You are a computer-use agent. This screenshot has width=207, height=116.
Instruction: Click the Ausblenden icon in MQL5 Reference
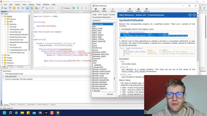(96, 10)
